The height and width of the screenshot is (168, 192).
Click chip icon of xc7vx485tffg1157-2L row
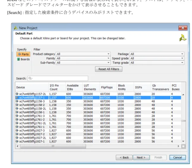(x=17, y=94)
